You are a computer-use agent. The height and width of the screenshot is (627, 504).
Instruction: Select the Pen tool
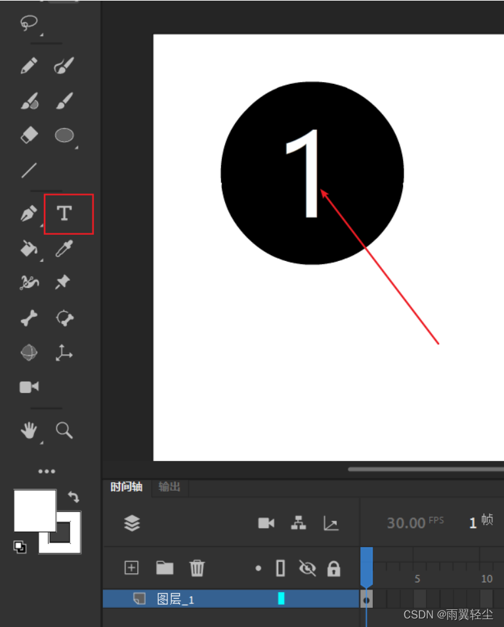click(29, 214)
